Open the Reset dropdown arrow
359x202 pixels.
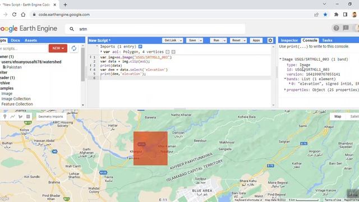click(x=245, y=40)
